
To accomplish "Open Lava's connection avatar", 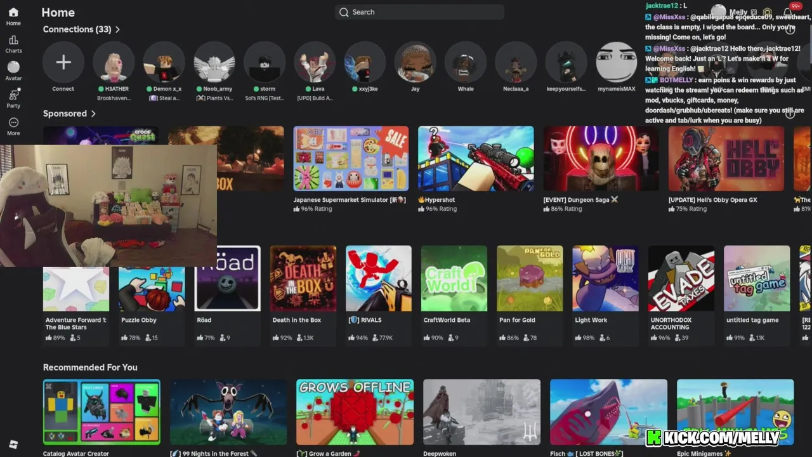I will 315,62.
